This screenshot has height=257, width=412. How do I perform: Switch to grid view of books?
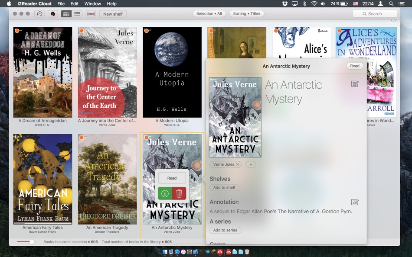coord(66,14)
